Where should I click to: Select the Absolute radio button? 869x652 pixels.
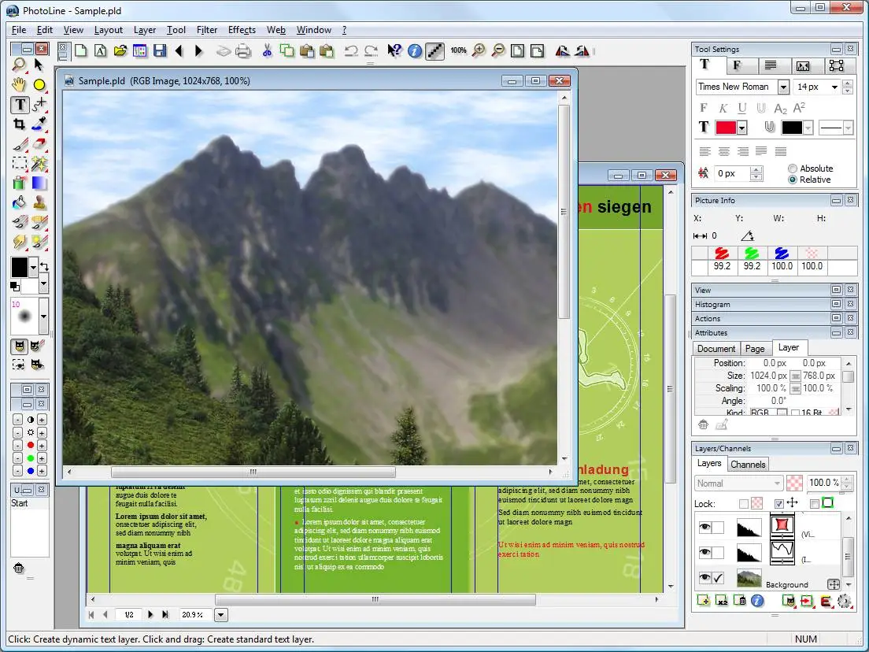(793, 169)
